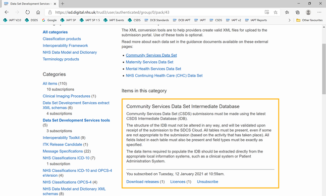Select All categories in sidebar
Screen dimensions: 326x196
[55, 32]
